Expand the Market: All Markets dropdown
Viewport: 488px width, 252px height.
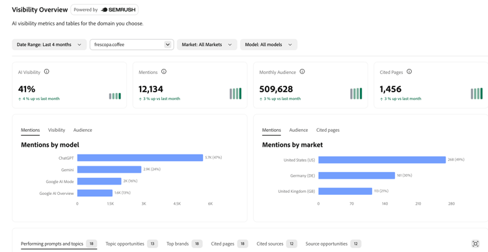click(207, 44)
